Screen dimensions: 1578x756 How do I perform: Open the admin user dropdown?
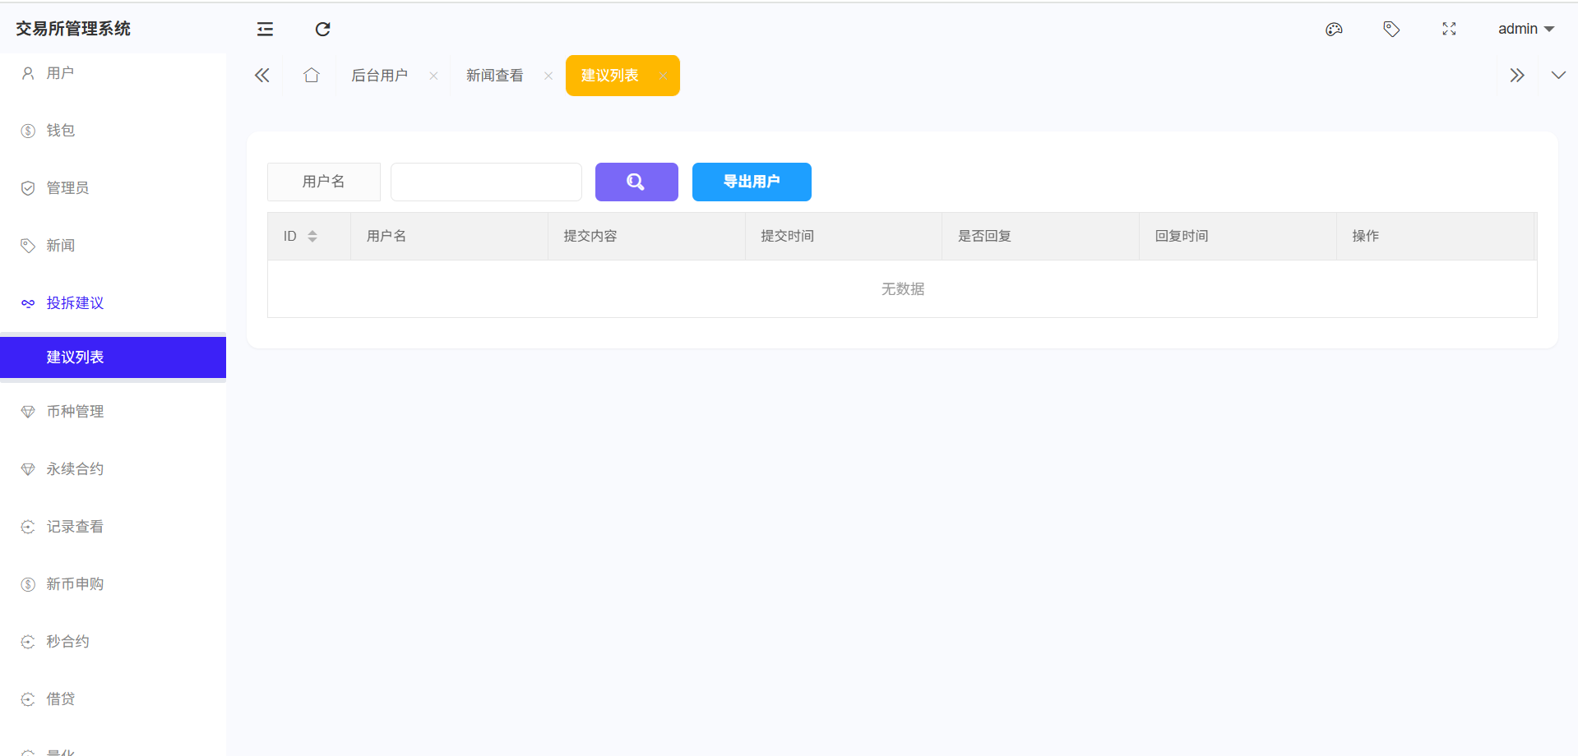click(1525, 29)
